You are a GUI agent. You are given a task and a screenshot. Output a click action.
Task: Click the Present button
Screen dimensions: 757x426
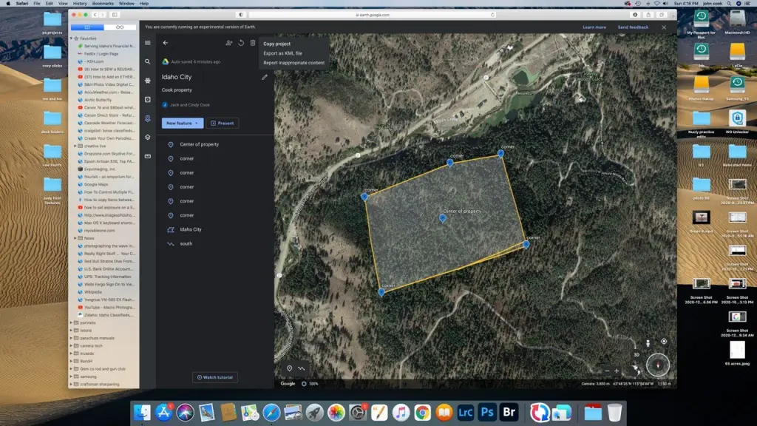click(222, 124)
